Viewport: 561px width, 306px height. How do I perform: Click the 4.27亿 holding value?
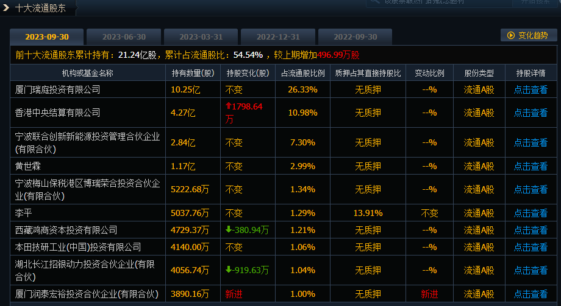183,113
